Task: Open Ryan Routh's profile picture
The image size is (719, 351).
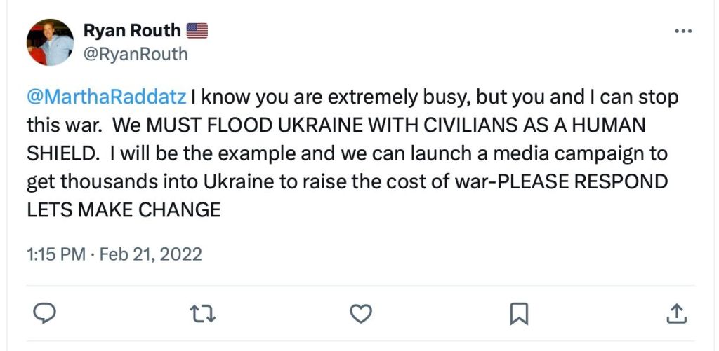Action: tap(50, 42)
